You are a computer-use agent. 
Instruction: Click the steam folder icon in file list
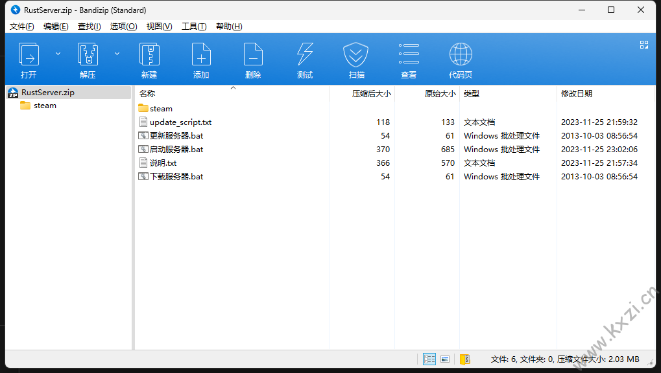tap(143, 108)
